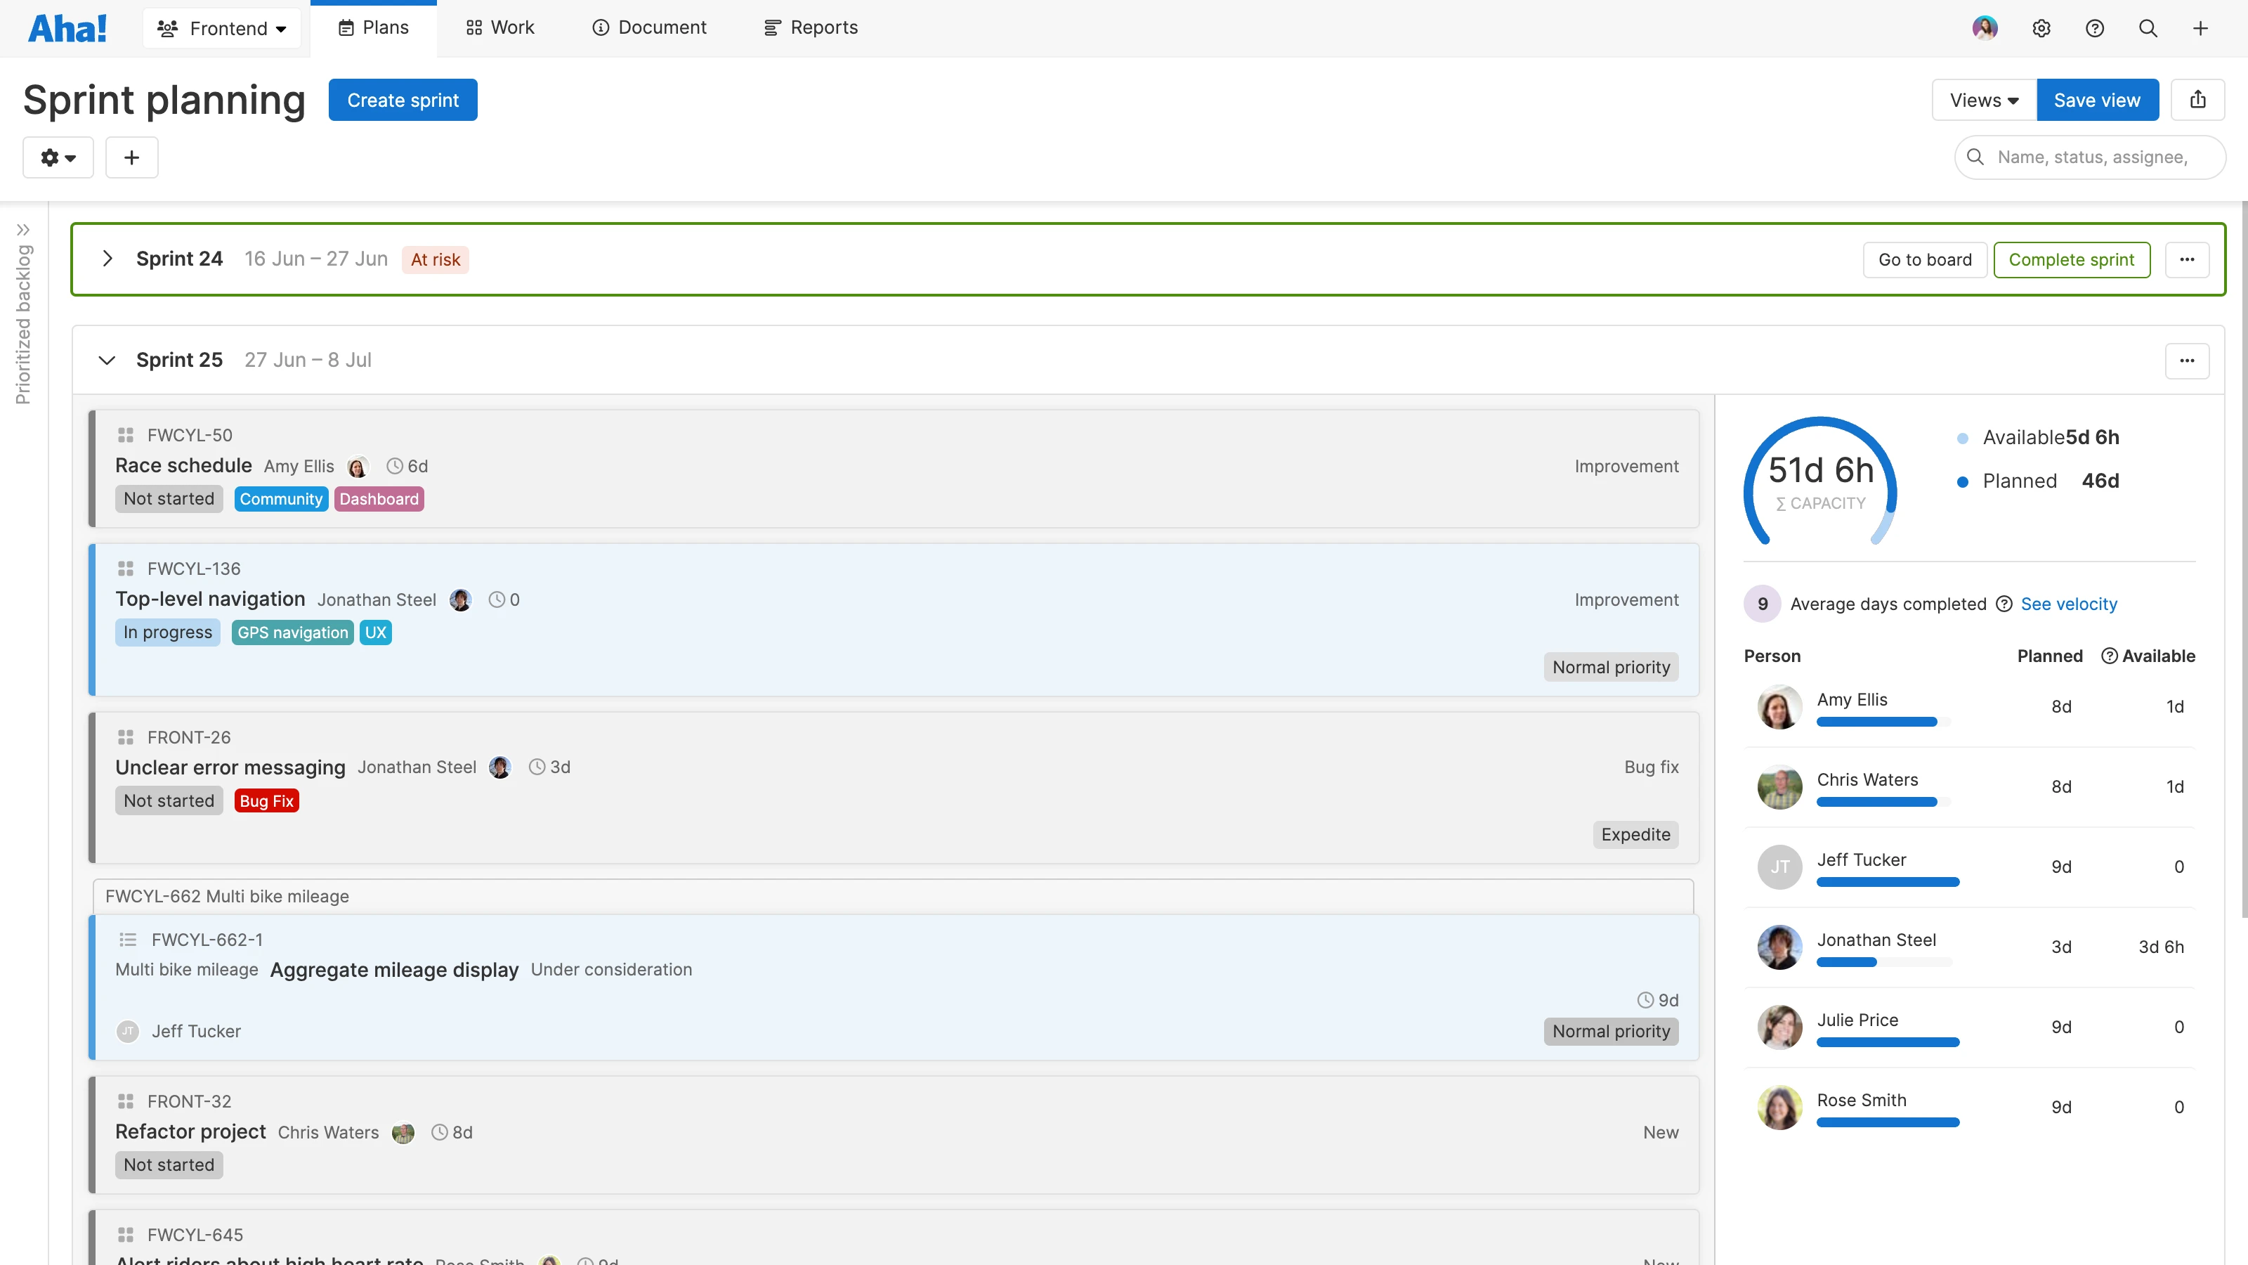Switch to the Work tab
The height and width of the screenshot is (1265, 2248).
click(500, 28)
